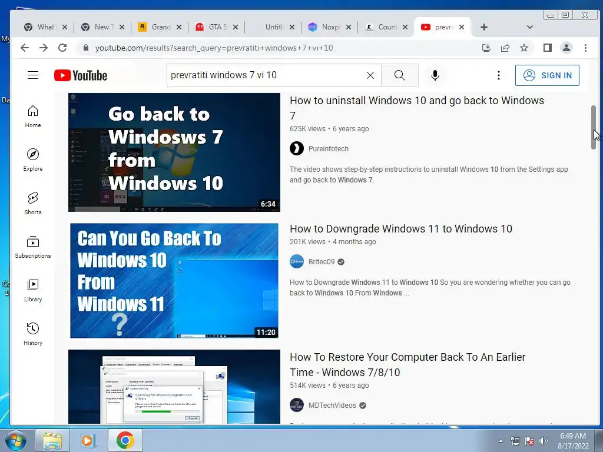Play the "Go back to Windosws 7" thumbnail

(174, 152)
